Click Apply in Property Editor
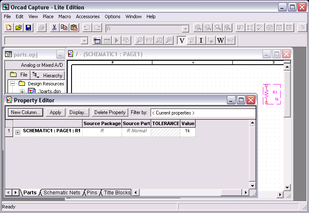The width and height of the screenshot is (309, 213). (x=55, y=112)
